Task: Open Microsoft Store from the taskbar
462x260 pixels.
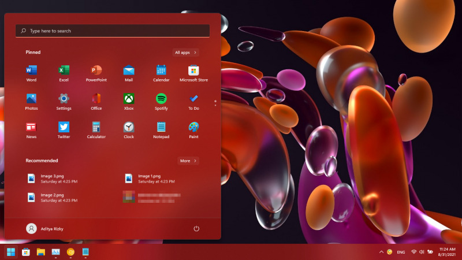Action: click(26, 252)
